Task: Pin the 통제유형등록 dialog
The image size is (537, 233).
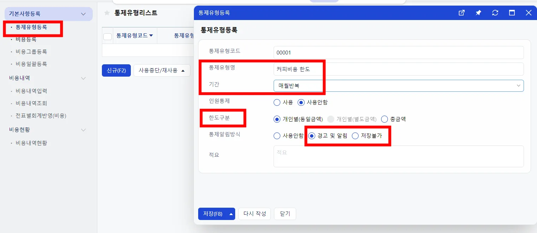Action: point(478,13)
